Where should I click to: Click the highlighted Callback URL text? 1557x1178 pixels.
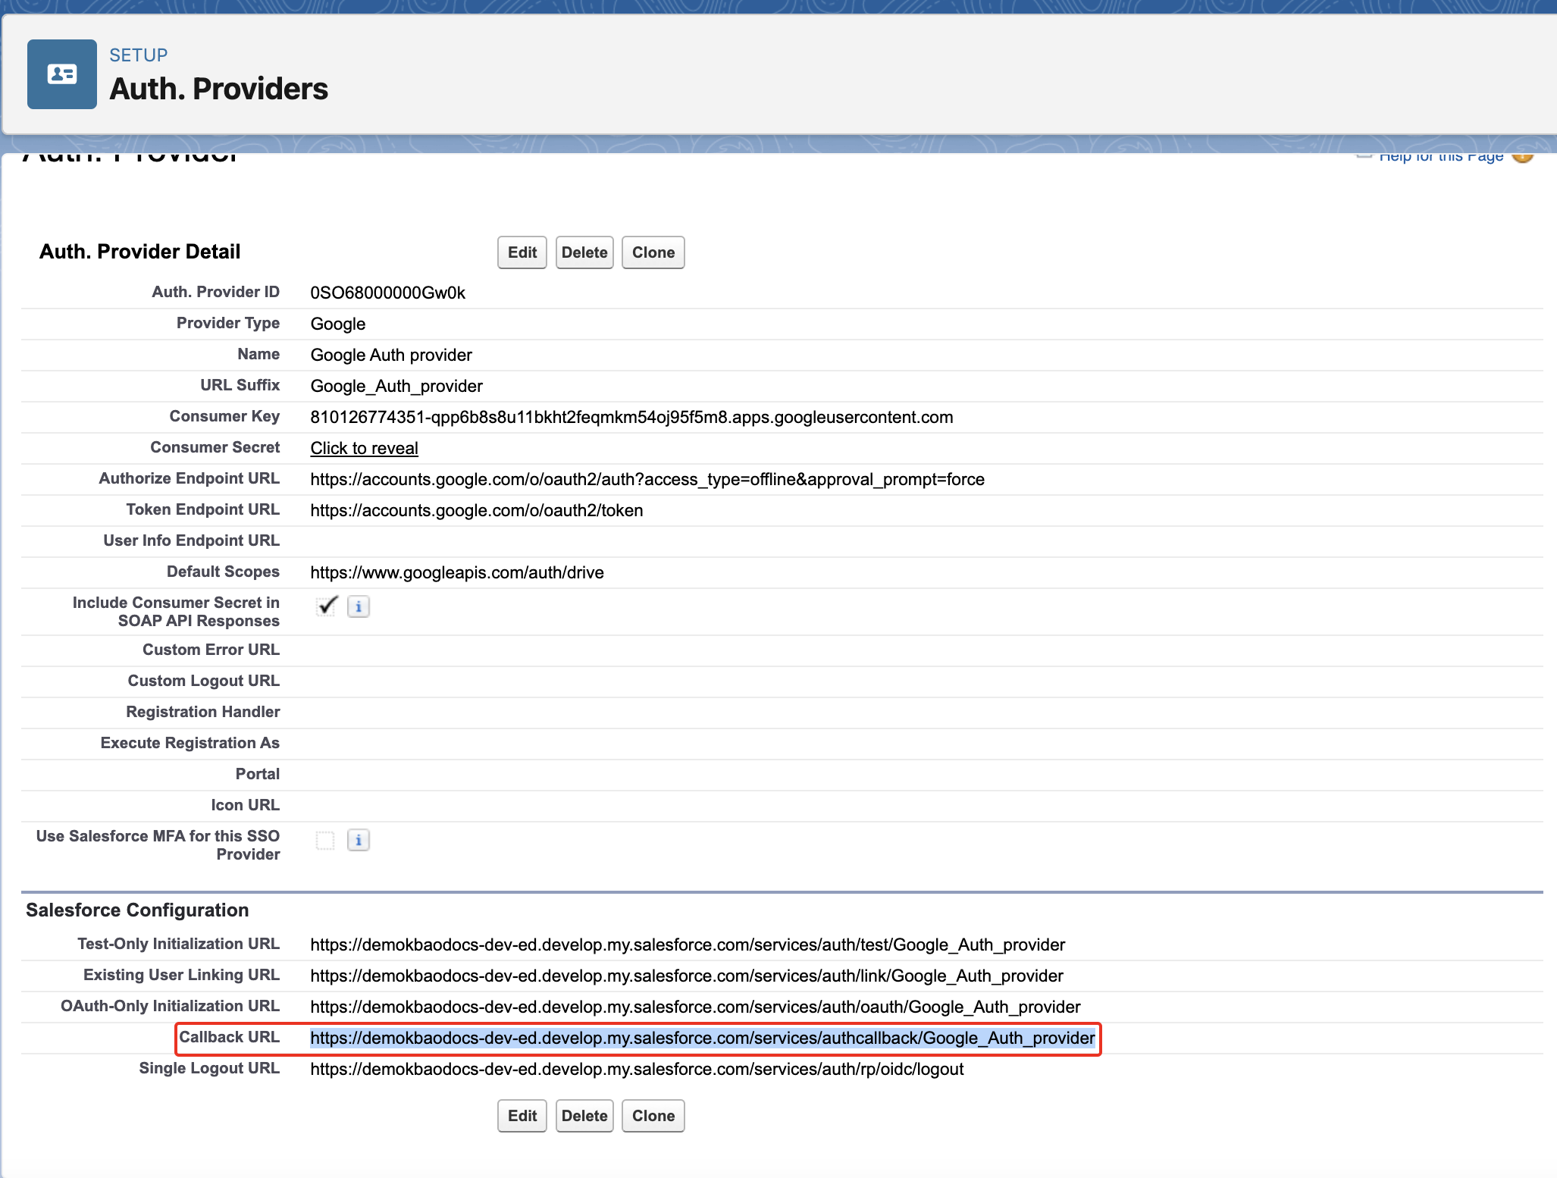tap(702, 1038)
